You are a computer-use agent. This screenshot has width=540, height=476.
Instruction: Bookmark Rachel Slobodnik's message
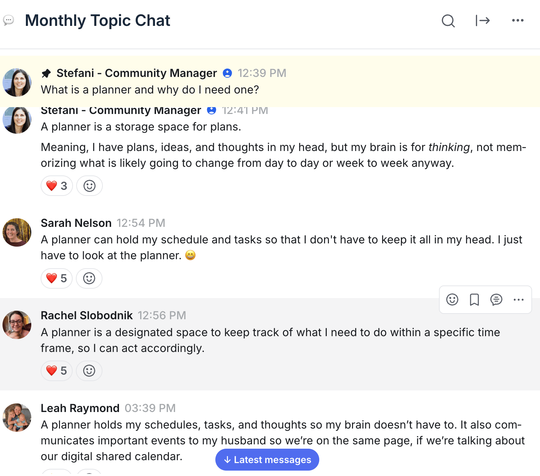point(474,299)
